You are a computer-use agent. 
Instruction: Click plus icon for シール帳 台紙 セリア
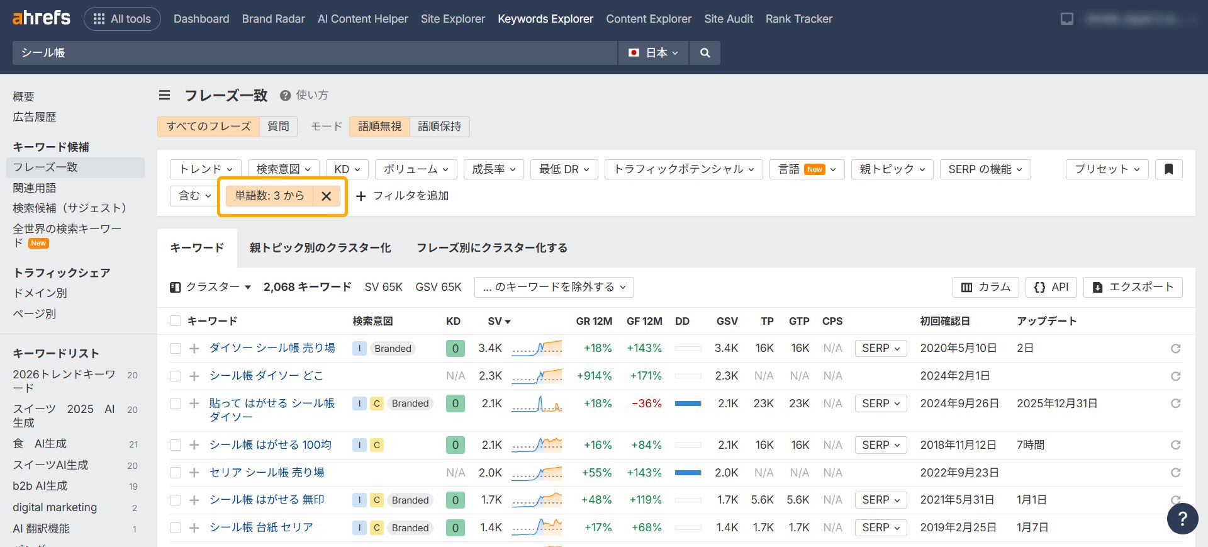point(194,528)
